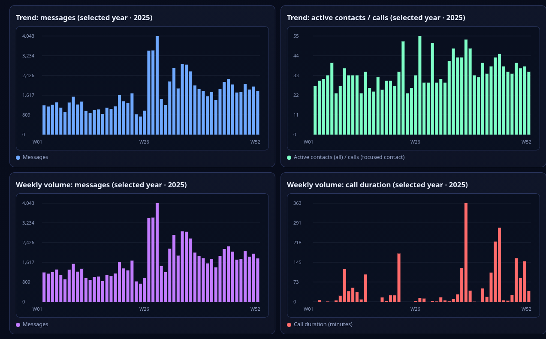Click the 'Trend: messages' chart title

click(84, 18)
